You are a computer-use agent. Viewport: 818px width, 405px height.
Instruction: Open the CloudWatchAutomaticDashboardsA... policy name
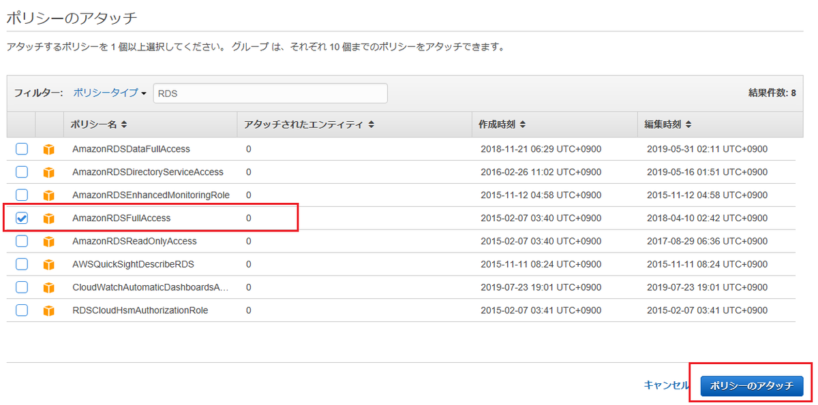[x=151, y=288]
